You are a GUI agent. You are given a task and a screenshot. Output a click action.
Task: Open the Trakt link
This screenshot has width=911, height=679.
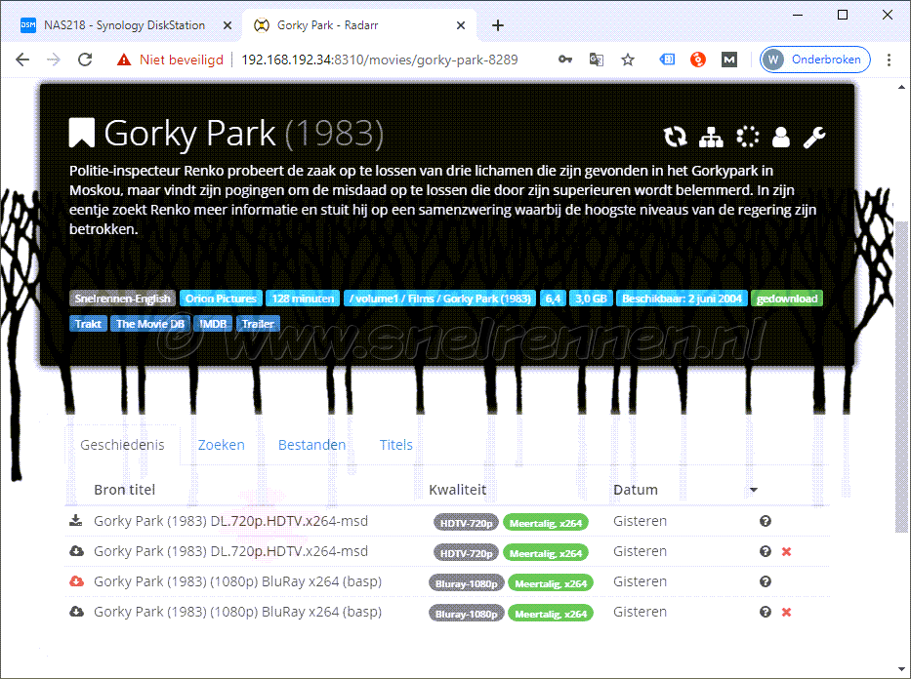[x=88, y=323]
